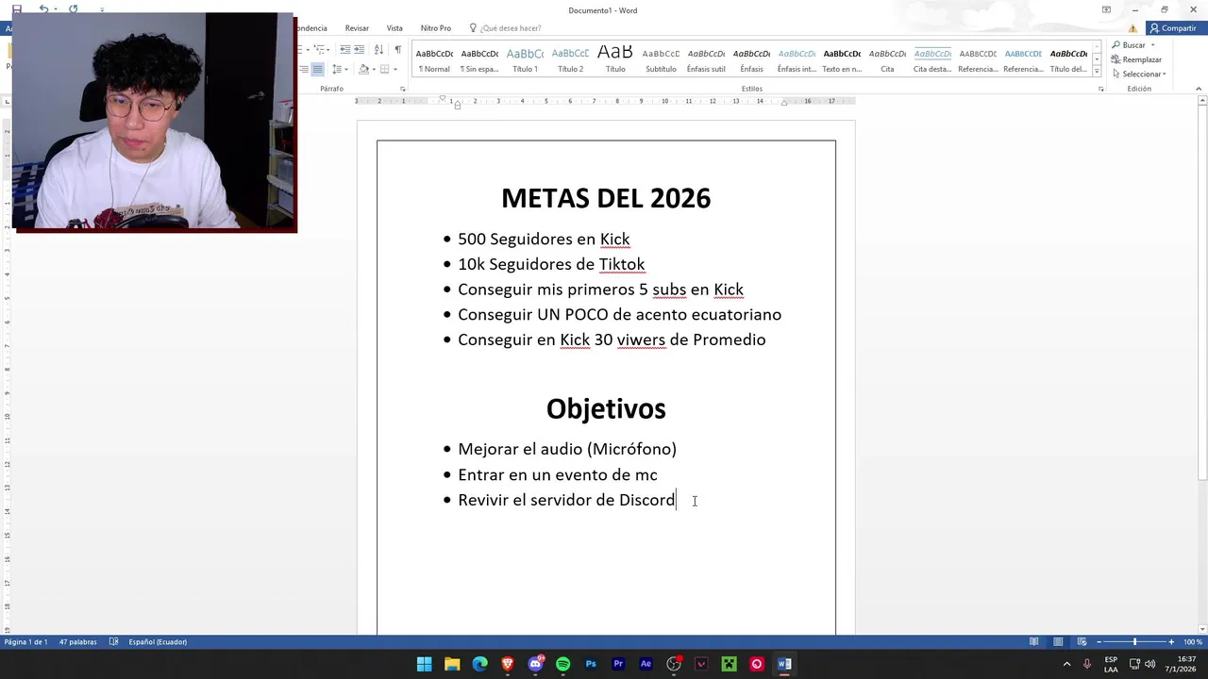Switch to Print Layout view
The image size is (1208, 679).
pyautogui.click(x=1058, y=642)
